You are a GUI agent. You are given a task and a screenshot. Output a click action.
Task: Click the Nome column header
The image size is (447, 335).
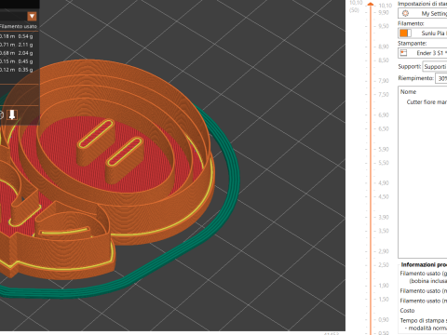[408, 92]
